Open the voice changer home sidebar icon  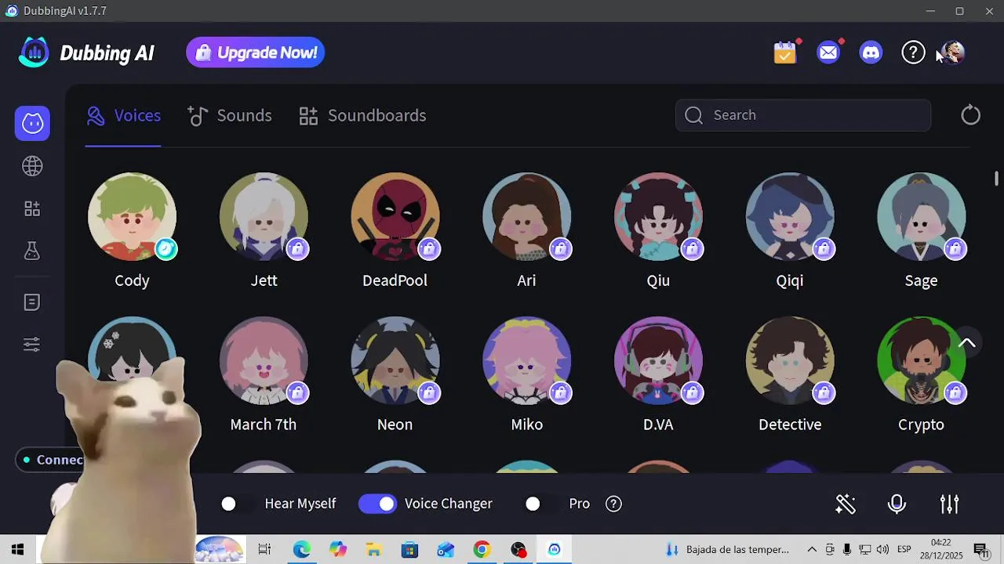(x=32, y=123)
